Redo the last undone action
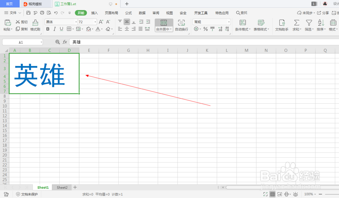 point(62,13)
